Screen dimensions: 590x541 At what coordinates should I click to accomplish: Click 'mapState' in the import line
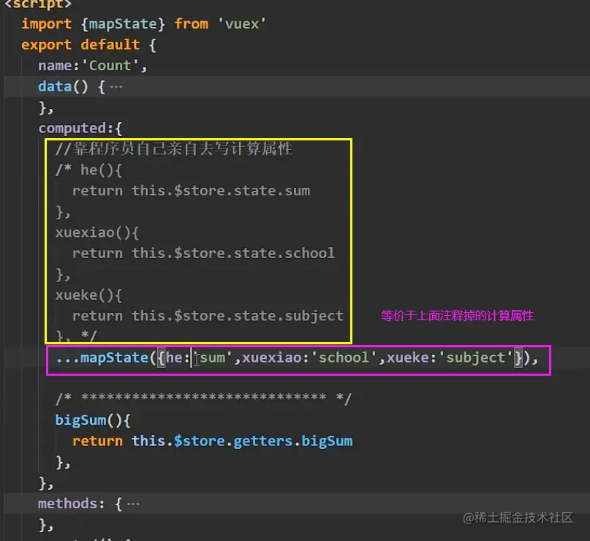pyautogui.click(x=123, y=24)
